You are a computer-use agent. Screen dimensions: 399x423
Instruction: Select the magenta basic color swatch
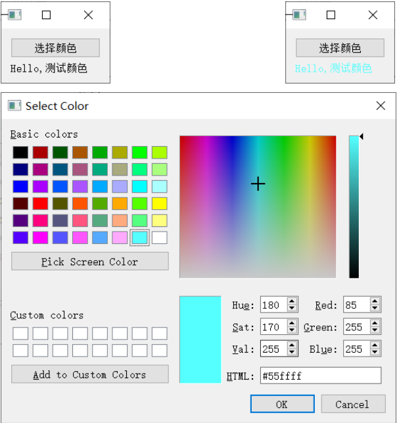[41, 237]
